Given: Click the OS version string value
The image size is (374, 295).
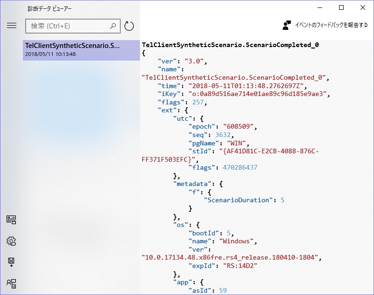Looking at the screenshot, I should point(230,258).
